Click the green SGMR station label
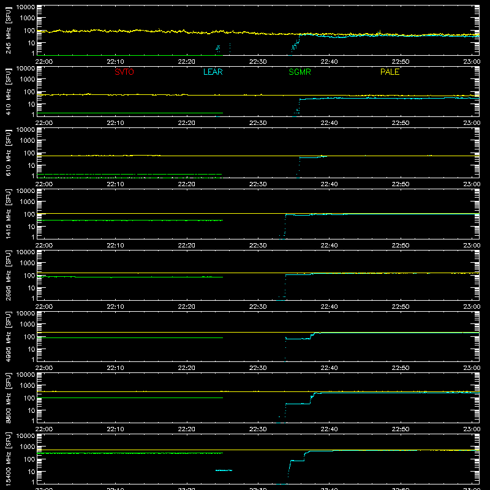490x490 pixels. (300, 72)
